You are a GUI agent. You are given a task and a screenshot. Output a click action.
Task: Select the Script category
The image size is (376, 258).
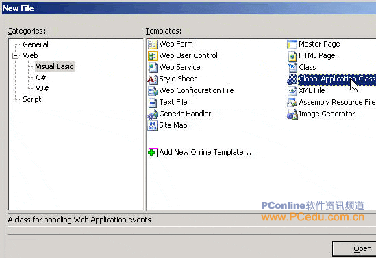point(32,99)
